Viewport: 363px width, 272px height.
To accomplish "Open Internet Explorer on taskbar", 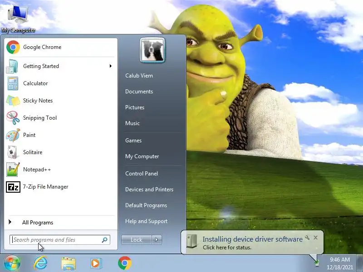I will tap(40, 263).
